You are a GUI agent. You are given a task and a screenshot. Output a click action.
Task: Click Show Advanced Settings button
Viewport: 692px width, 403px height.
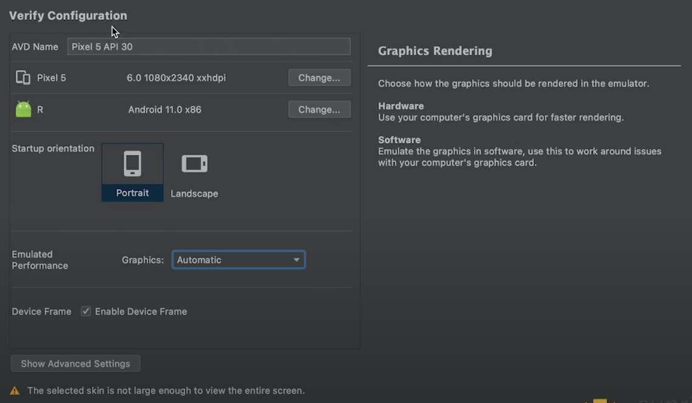click(x=75, y=364)
